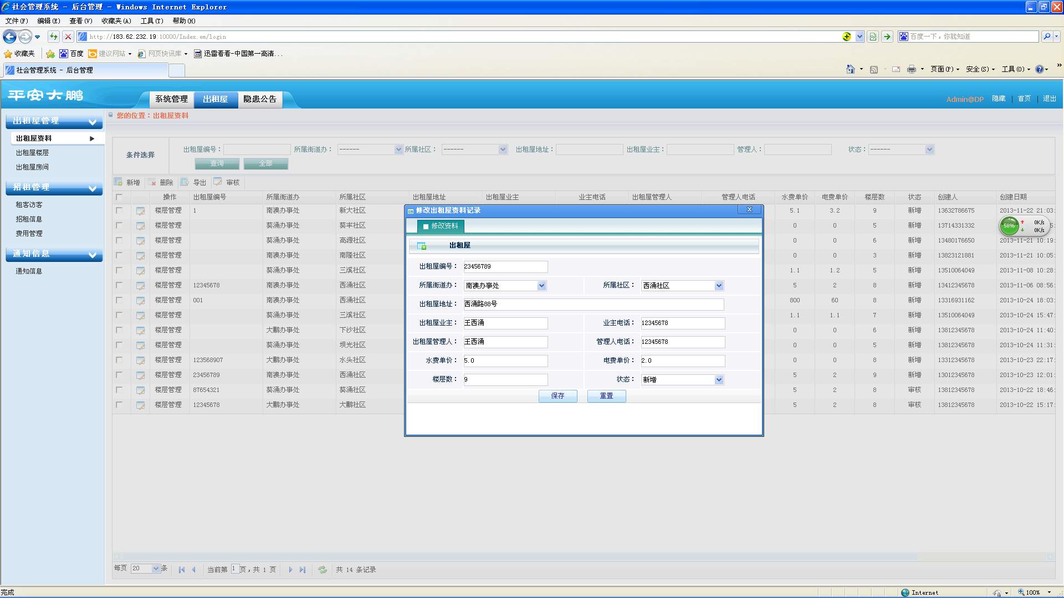
Task: Switch to 隐患公告 tab
Action: point(260,99)
